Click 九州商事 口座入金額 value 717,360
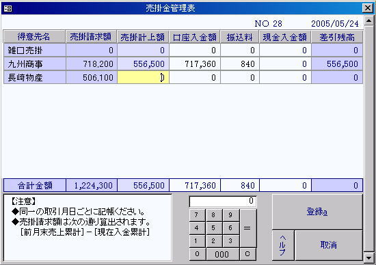The image size is (376, 265). (x=195, y=64)
